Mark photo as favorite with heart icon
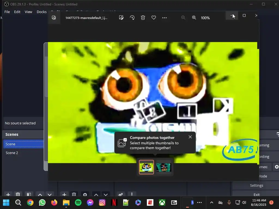Viewport: 279px width, 209px height. [x=154, y=18]
